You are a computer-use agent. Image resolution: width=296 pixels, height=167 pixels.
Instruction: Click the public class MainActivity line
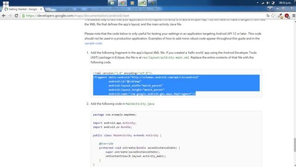point(127,135)
